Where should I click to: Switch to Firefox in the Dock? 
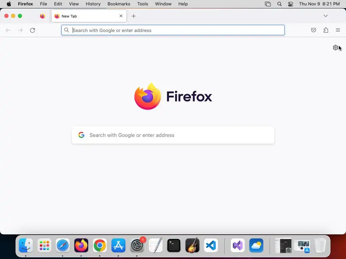[81, 246]
